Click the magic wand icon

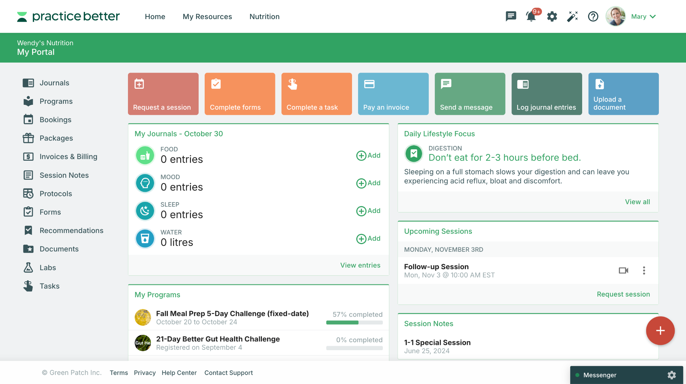click(572, 16)
